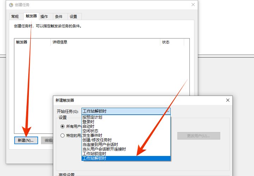This screenshot has height=176, width=254.
Task: Choose 登录时 option
Action: click(x=126, y=122)
